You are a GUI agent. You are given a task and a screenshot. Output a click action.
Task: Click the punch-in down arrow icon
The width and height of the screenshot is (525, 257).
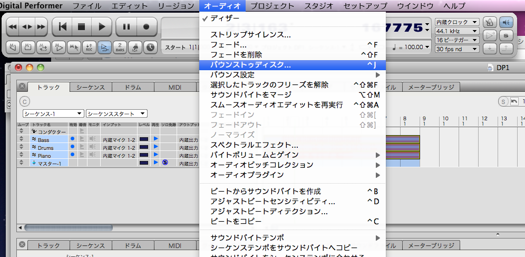[x=490, y=48]
